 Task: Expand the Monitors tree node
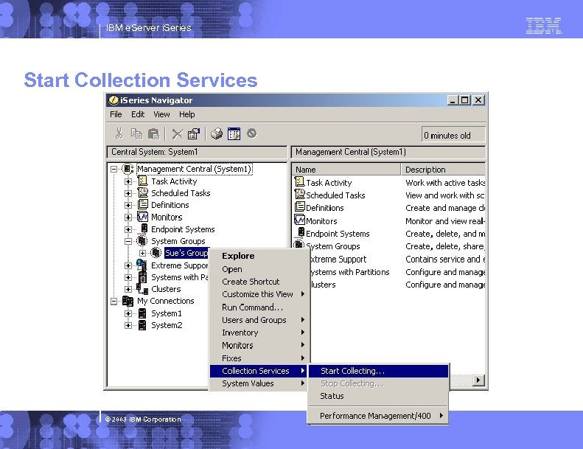[128, 217]
